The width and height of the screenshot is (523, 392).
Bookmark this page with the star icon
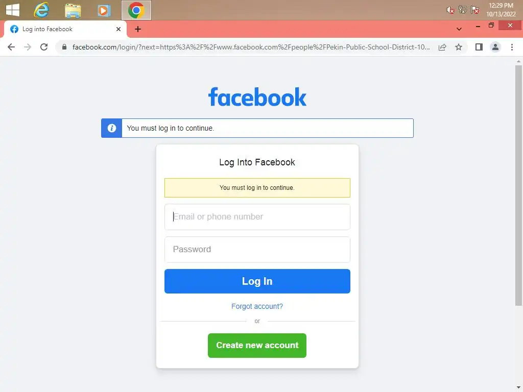tap(459, 47)
